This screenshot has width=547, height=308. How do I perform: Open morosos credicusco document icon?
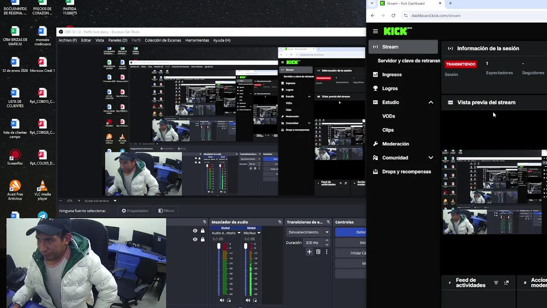click(x=42, y=36)
